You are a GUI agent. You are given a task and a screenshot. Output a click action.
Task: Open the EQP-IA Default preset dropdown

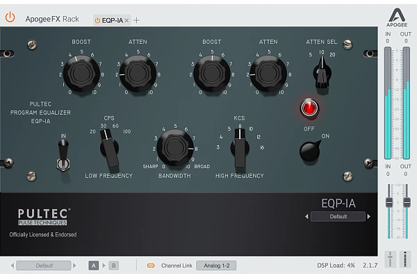(338, 217)
